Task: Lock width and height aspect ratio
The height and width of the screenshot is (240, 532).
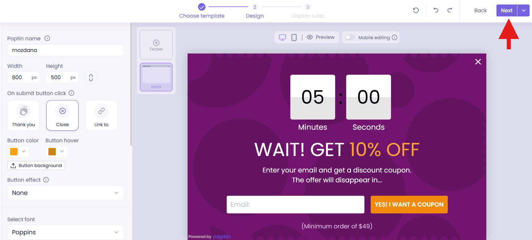Action: [x=91, y=78]
